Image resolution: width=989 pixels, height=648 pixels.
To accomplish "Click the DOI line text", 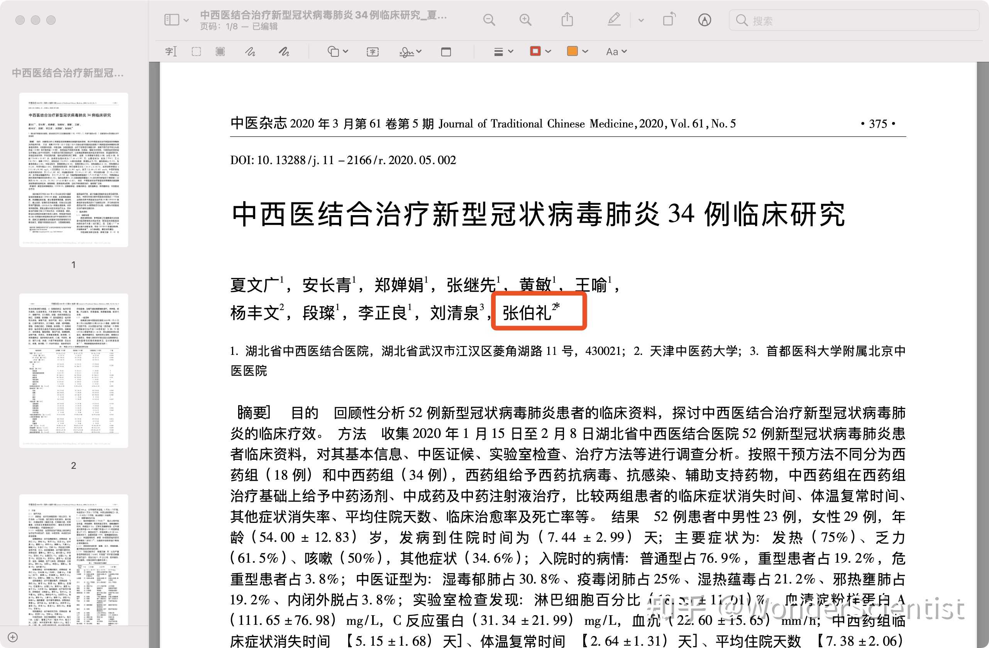I will pos(343,160).
